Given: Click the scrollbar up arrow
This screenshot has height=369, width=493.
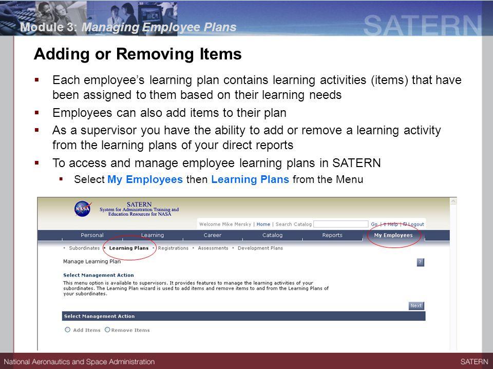Looking at the screenshot, I should pos(453,201).
